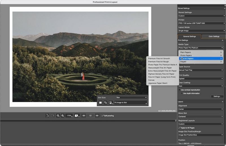Click the crop icon in the Slot Size panel
226x146 pixels.
(105, 103)
